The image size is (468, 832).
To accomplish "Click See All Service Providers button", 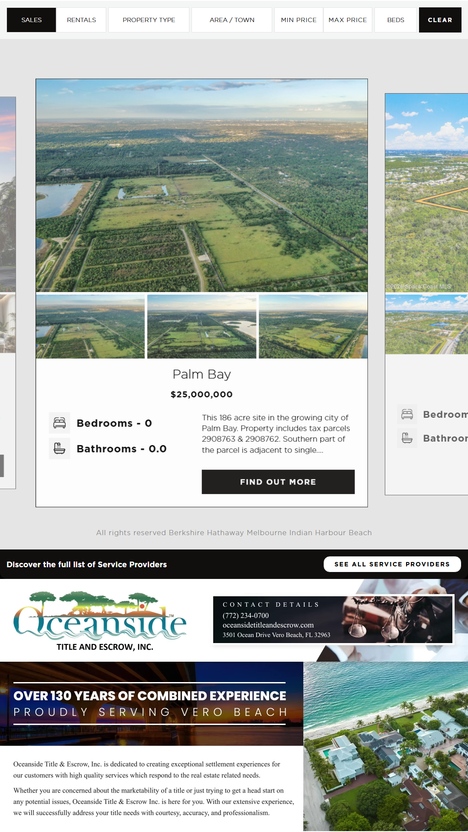I will pyautogui.click(x=392, y=564).
